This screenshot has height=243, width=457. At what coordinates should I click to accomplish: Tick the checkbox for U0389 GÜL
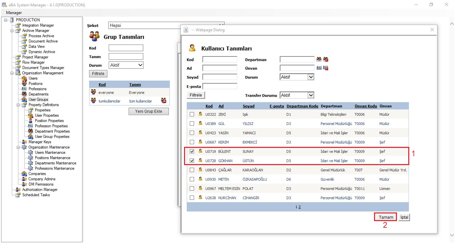(192, 124)
